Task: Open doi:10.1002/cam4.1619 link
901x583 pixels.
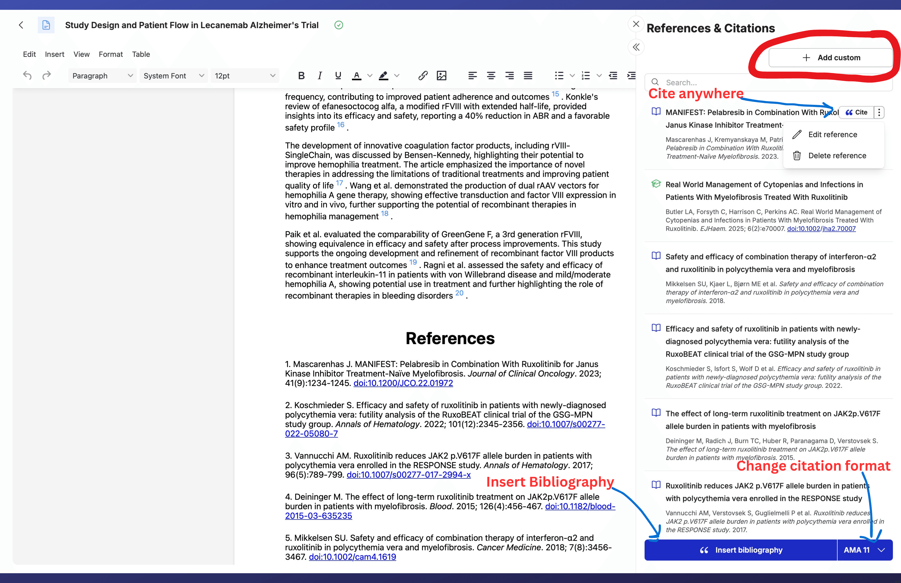Action: click(352, 557)
